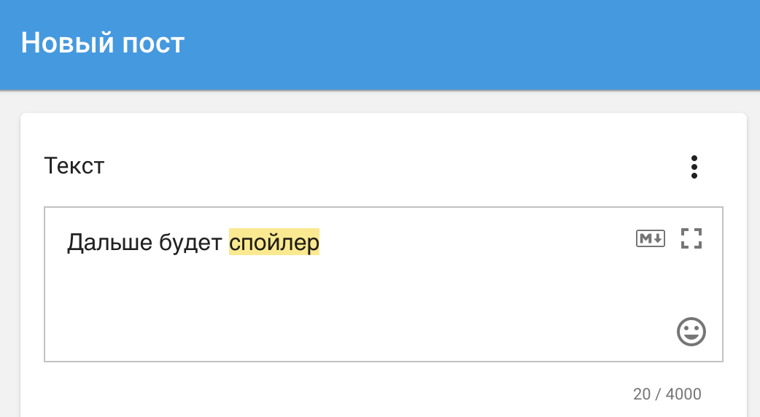The width and height of the screenshot is (760, 417).
Task: Click the gray page background under the header
Action: tap(380, 102)
